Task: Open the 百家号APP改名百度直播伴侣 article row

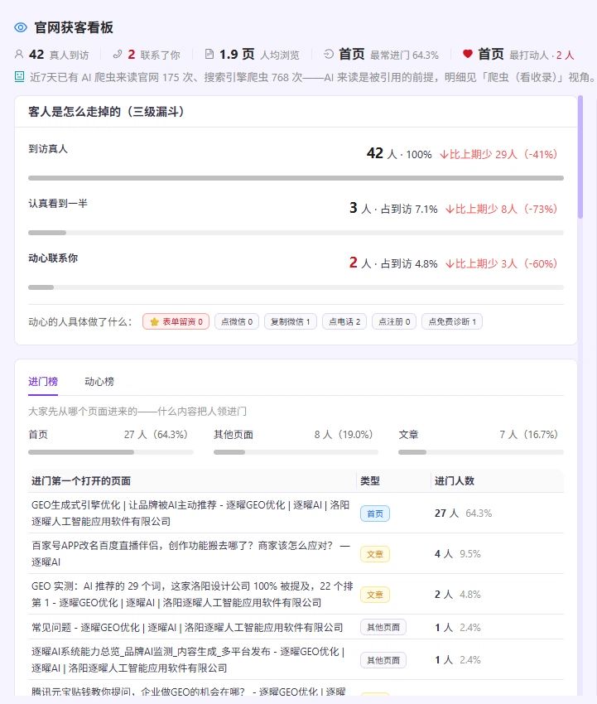Action: [x=296, y=553]
